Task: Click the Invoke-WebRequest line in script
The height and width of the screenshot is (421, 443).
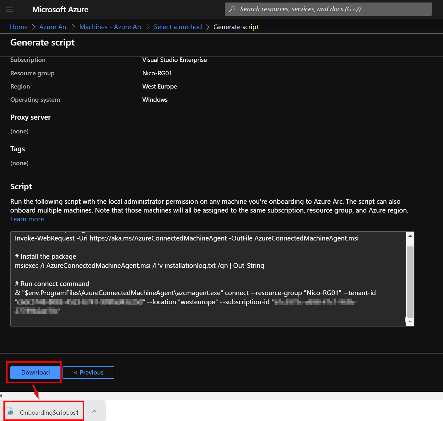Action: pyautogui.click(x=186, y=238)
